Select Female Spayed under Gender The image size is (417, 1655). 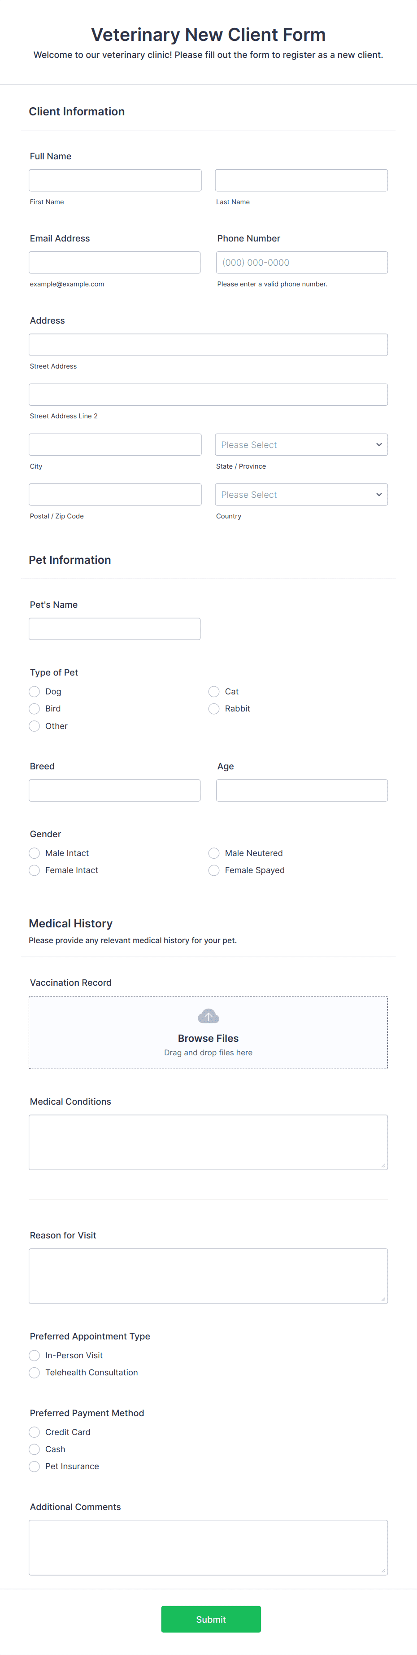pos(213,870)
